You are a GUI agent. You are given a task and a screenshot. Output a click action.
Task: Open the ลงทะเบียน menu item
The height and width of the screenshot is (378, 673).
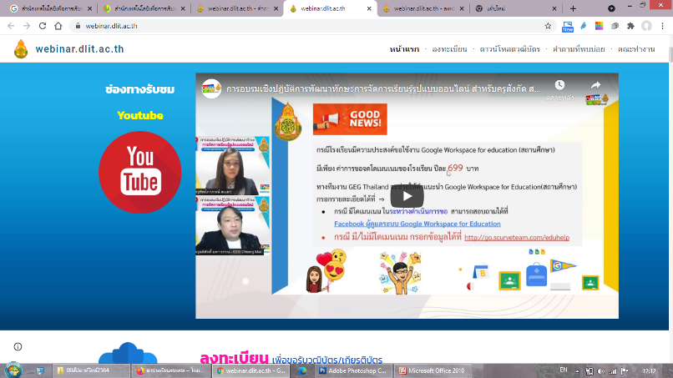[449, 49]
